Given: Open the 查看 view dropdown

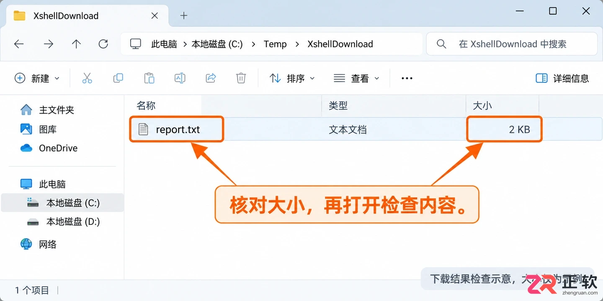Looking at the screenshot, I should (x=356, y=78).
